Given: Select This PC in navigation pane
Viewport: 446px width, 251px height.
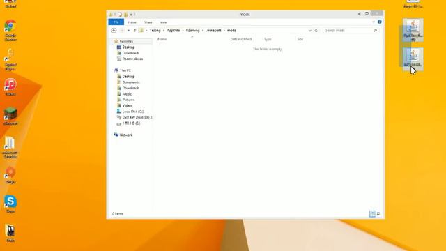Looking at the screenshot, I should (x=125, y=70).
